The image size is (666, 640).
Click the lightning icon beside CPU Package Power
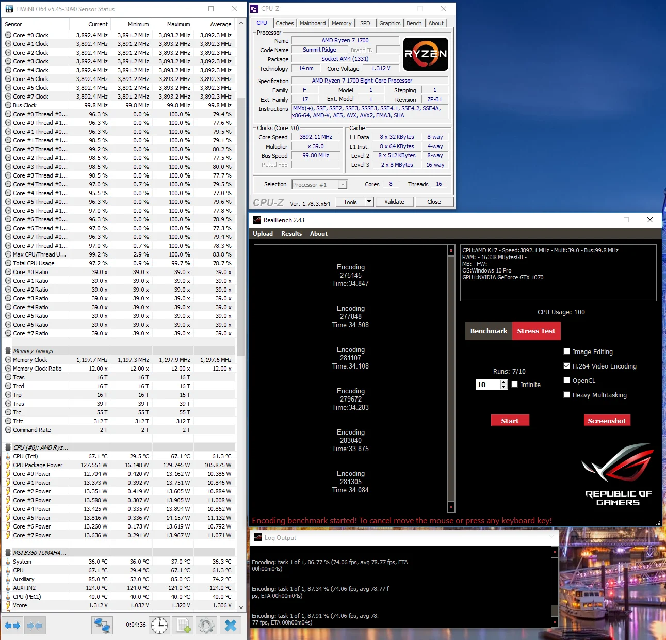(x=8, y=465)
